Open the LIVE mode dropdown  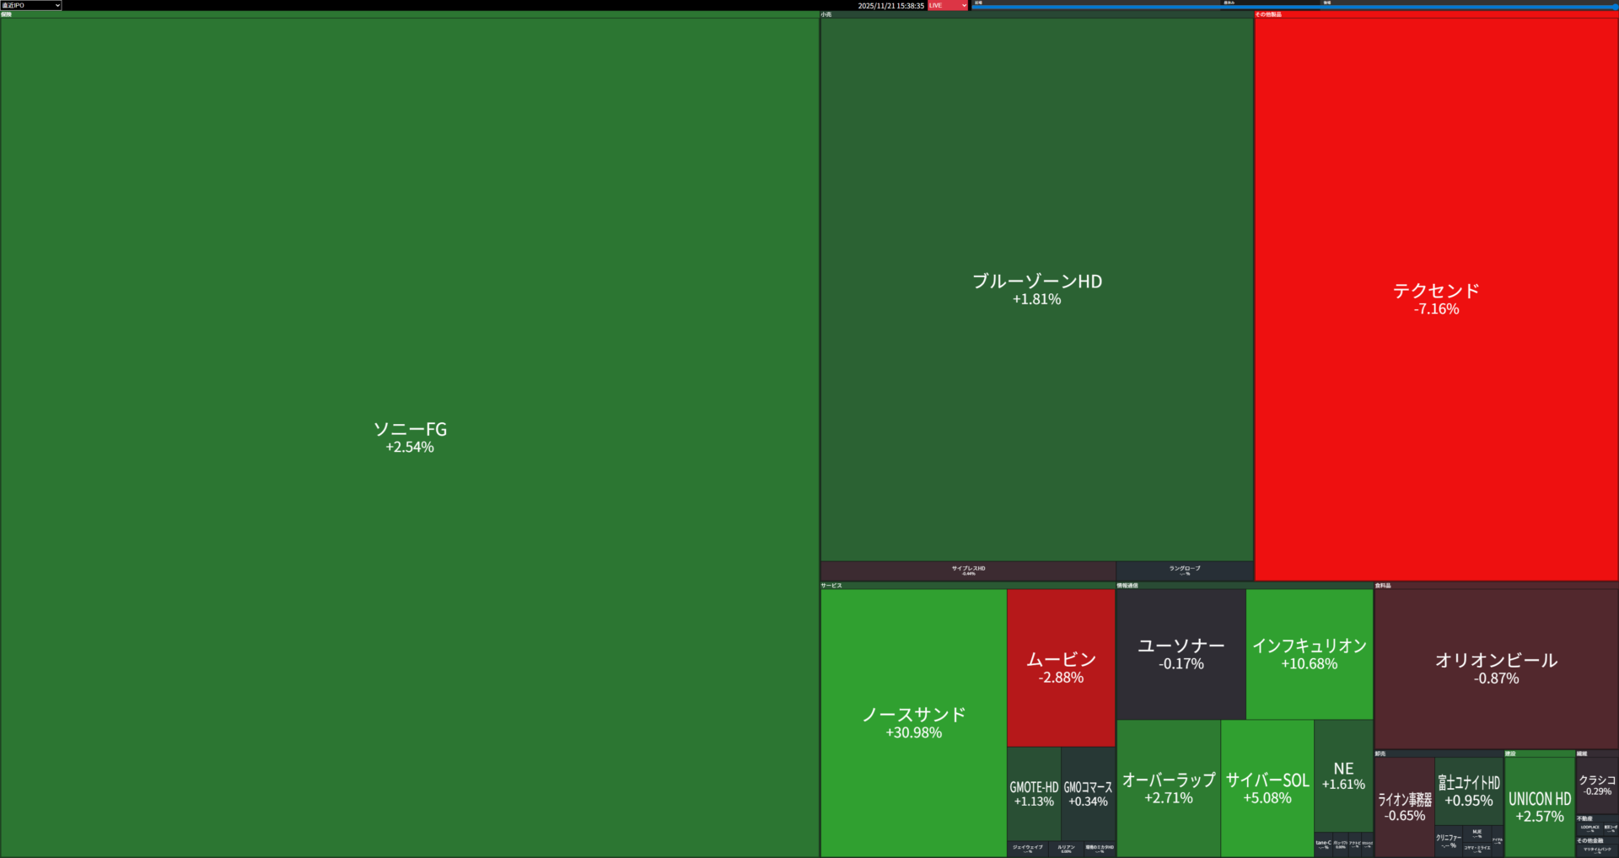(x=948, y=5)
